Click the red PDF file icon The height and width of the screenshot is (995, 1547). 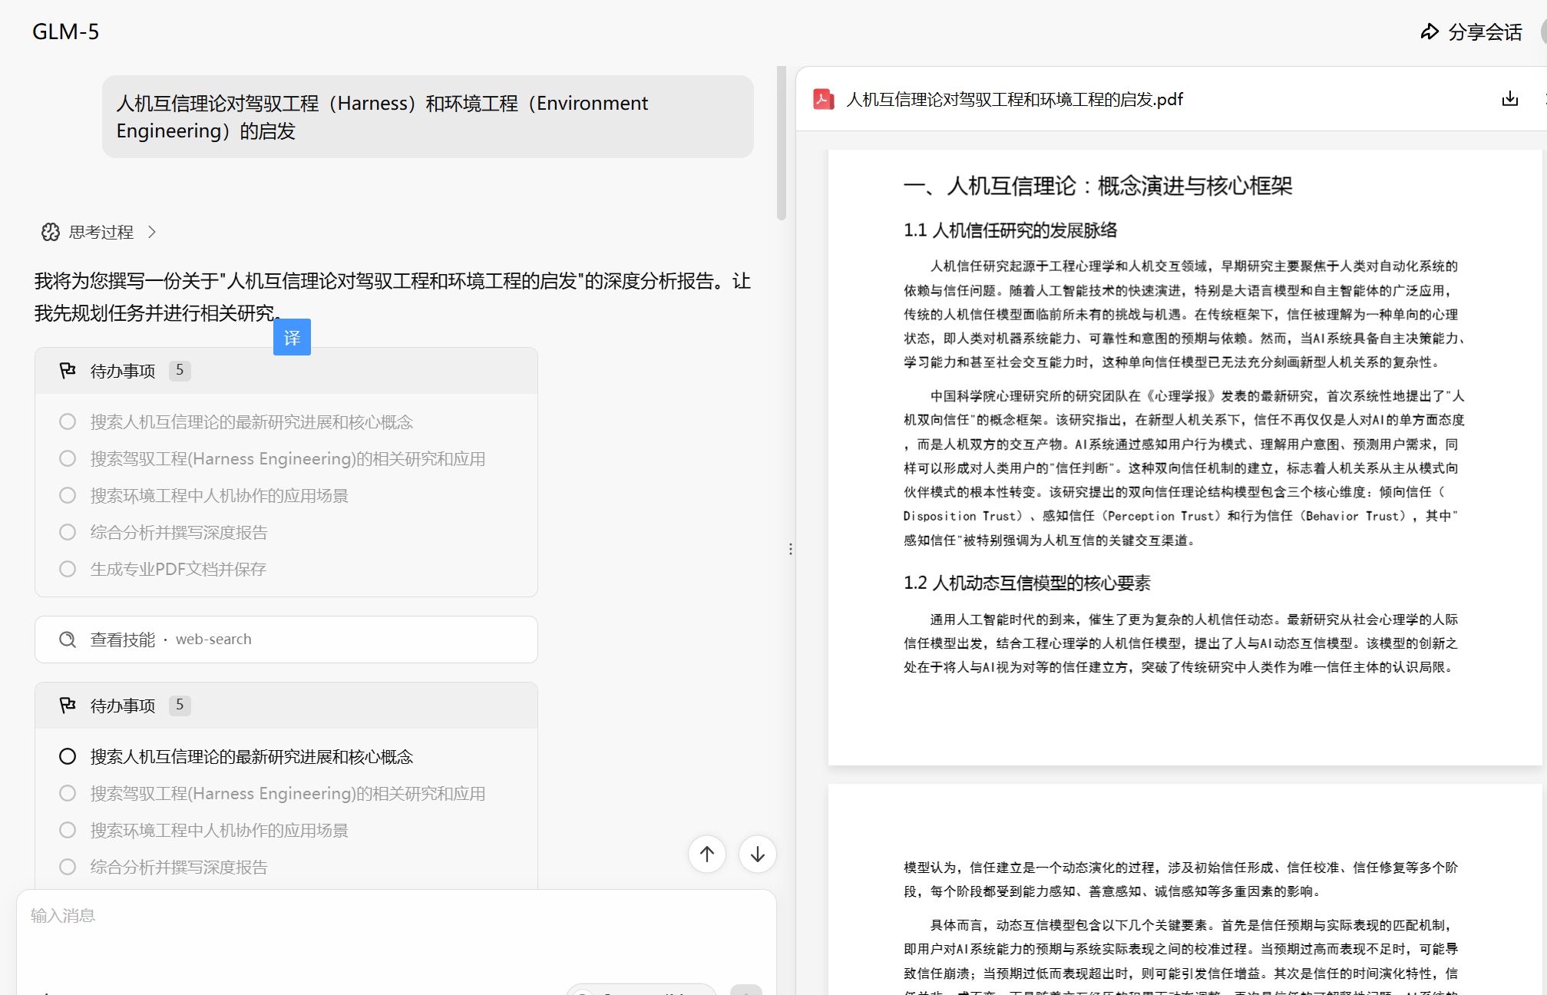[x=823, y=99]
